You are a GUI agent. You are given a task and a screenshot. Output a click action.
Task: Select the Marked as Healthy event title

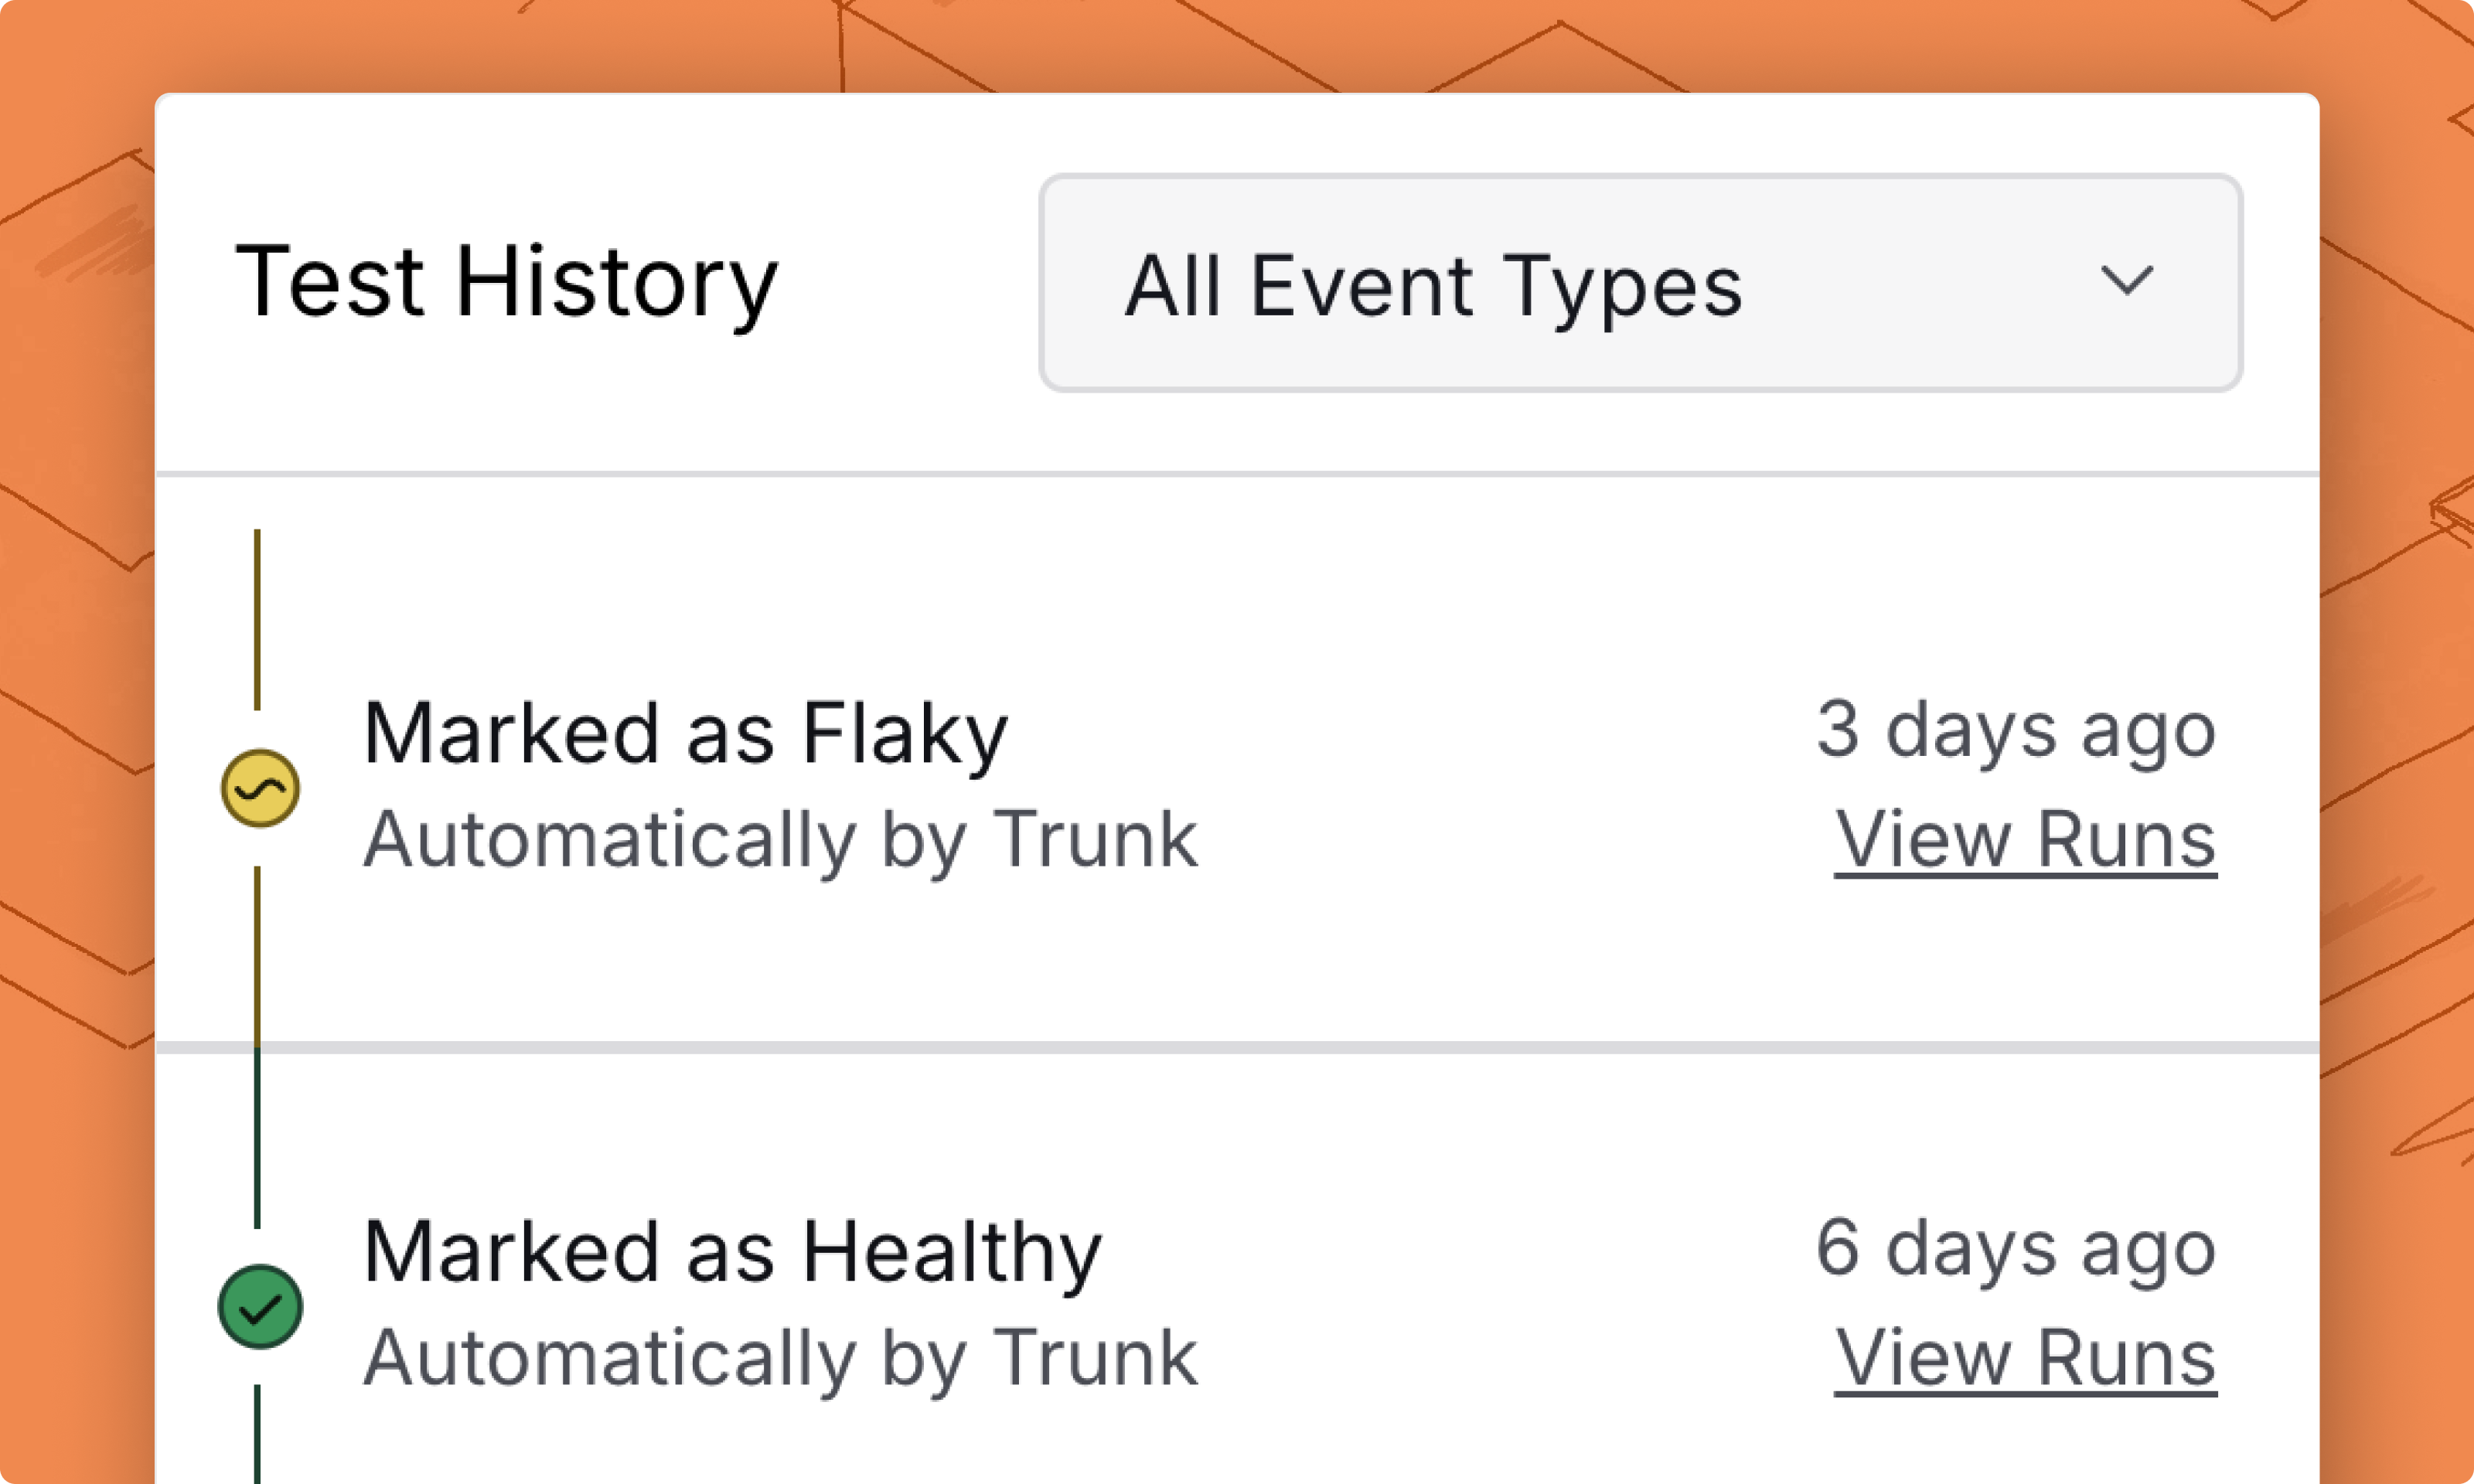(x=732, y=1252)
